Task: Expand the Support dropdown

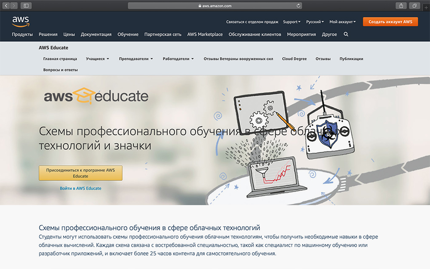Action: tap(292, 22)
